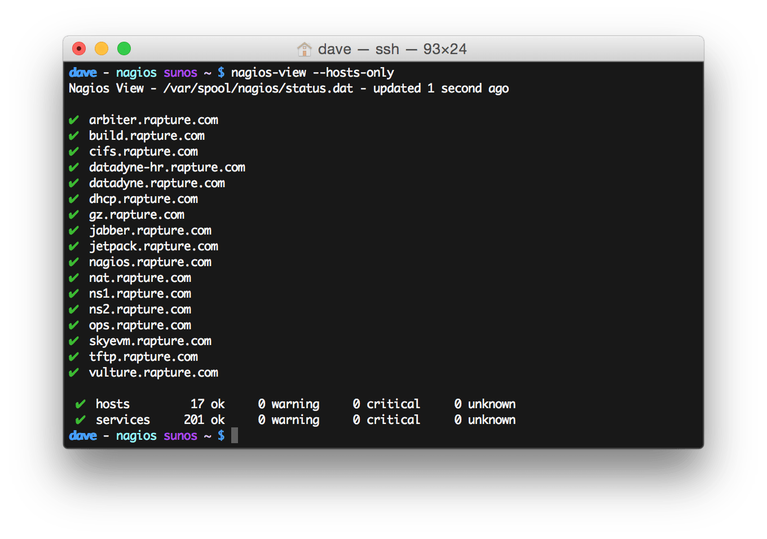Click '0 warning' in the hosts row
This screenshot has height=539, width=767.
coord(289,404)
